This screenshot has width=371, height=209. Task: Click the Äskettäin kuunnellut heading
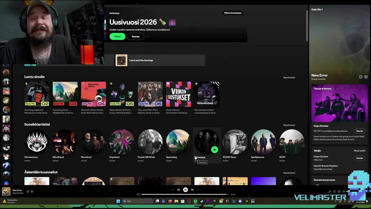(41, 172)
